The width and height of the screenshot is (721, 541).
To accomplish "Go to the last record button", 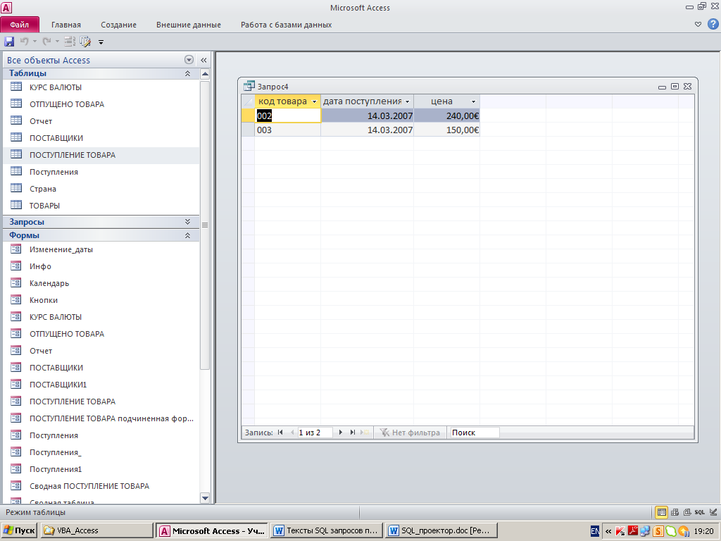I will coord(353,433).
